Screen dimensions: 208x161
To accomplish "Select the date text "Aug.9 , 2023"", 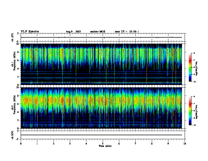I will pos(73,32).
